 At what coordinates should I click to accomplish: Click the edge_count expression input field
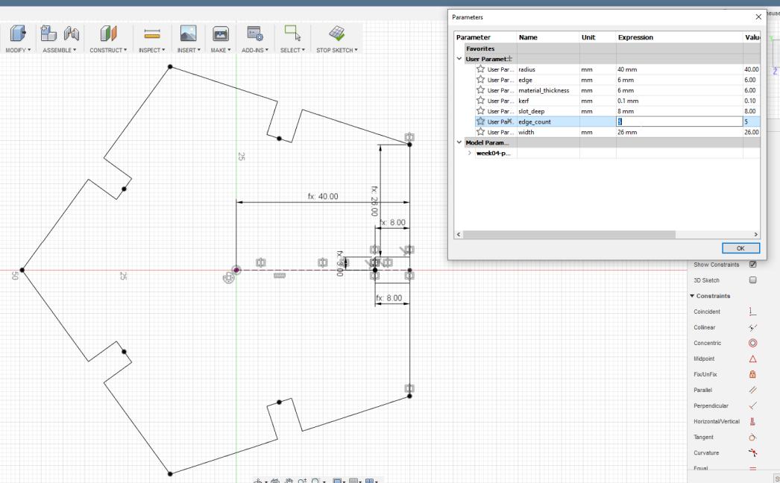click(679, 121)
